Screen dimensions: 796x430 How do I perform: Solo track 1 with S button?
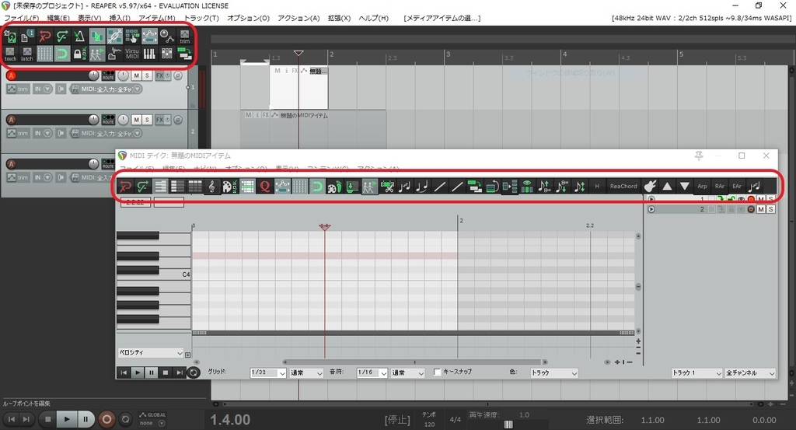[147, 75]
